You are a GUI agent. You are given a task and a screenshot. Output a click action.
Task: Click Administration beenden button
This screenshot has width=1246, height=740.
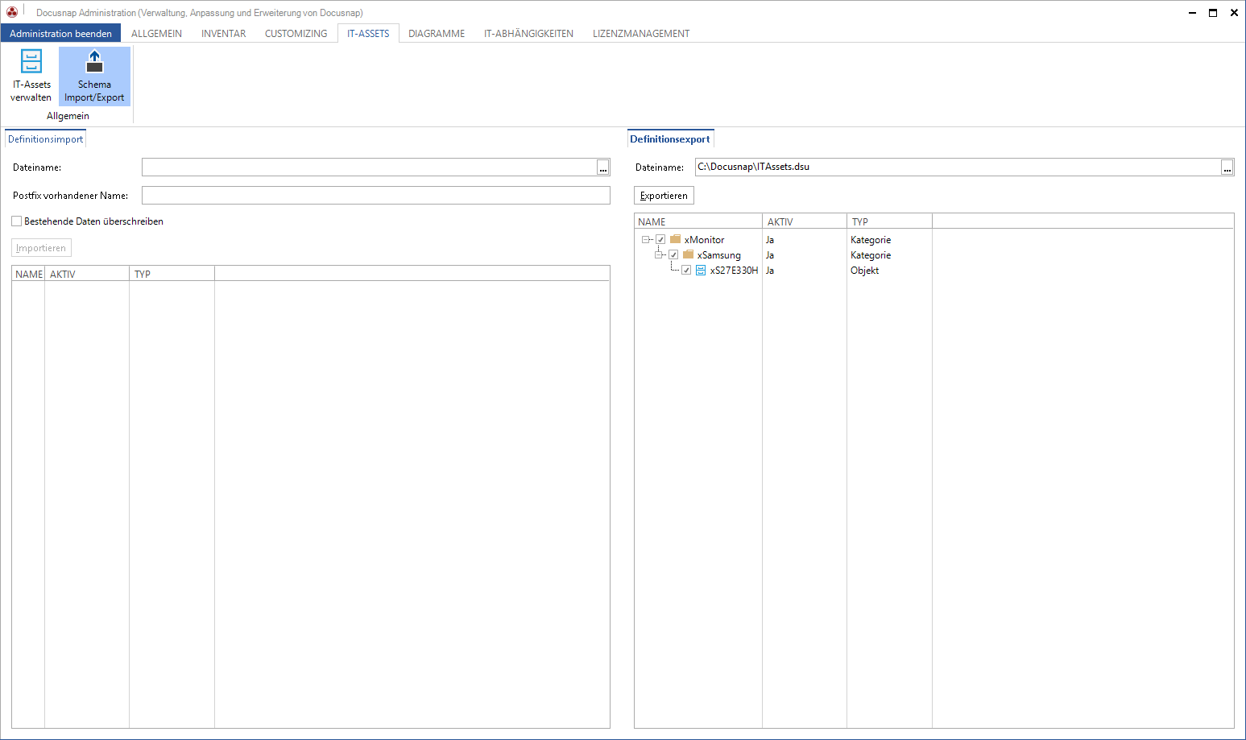tap(60, 33)
